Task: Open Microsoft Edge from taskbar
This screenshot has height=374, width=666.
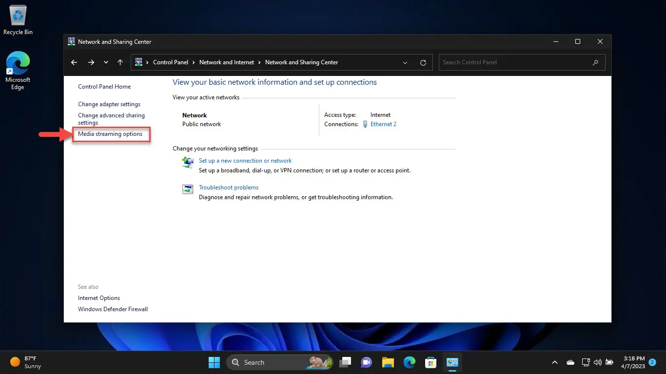Action: [x=409, y=362]
